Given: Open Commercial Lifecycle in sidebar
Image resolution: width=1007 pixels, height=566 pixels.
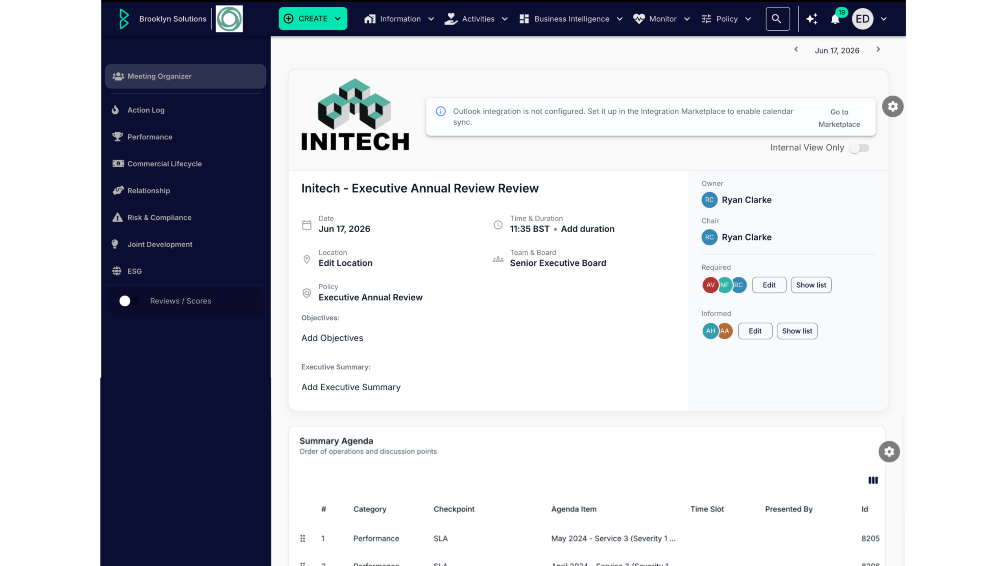Looking at the screenshot, I should [x=164, y=164].
